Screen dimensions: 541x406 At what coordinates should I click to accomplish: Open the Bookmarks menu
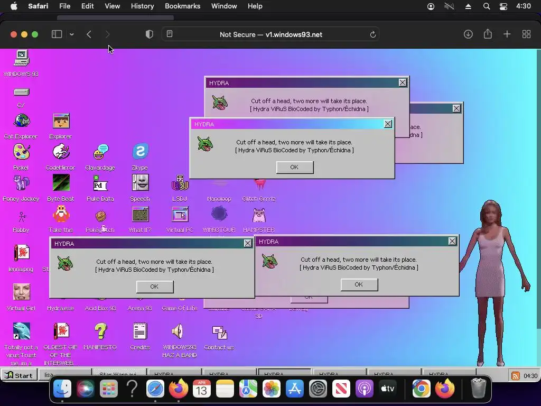pos(182,6)
